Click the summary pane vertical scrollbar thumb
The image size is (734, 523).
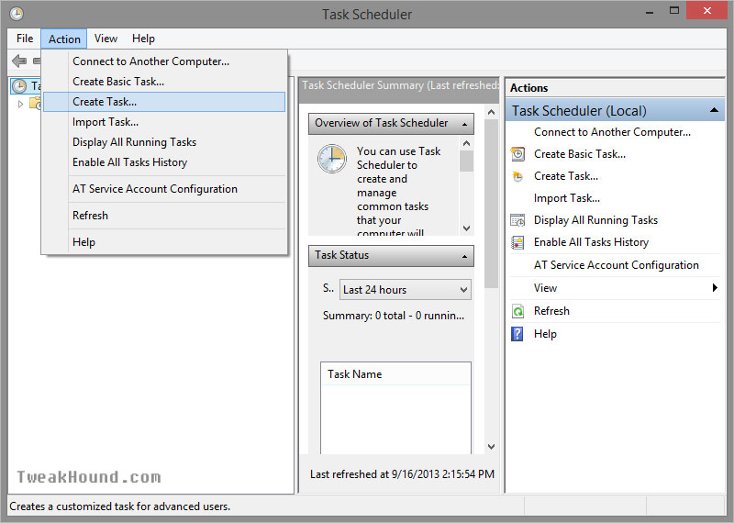pyautogui.click(x=491, y=204)
